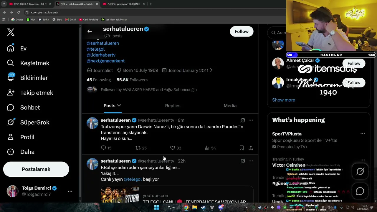Open Keşfetmek search icon in sidebar

pos(11,63)
